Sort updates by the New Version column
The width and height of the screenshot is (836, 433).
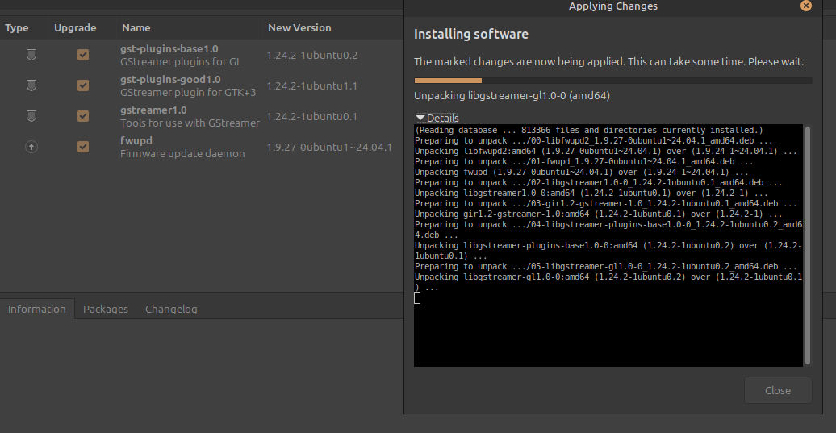click(299, 28)
